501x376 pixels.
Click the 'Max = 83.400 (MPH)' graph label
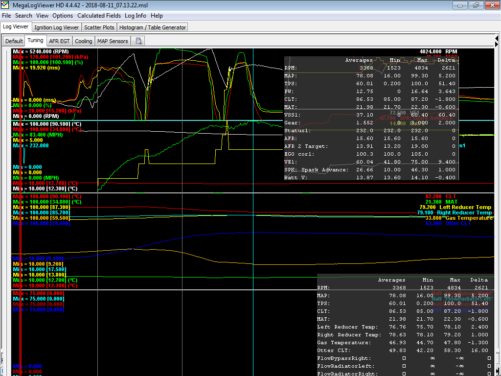tap(38, 135)
